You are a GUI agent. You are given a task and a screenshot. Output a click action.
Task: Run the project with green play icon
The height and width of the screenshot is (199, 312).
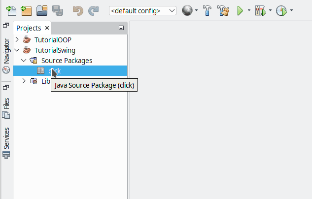(240, 10)
